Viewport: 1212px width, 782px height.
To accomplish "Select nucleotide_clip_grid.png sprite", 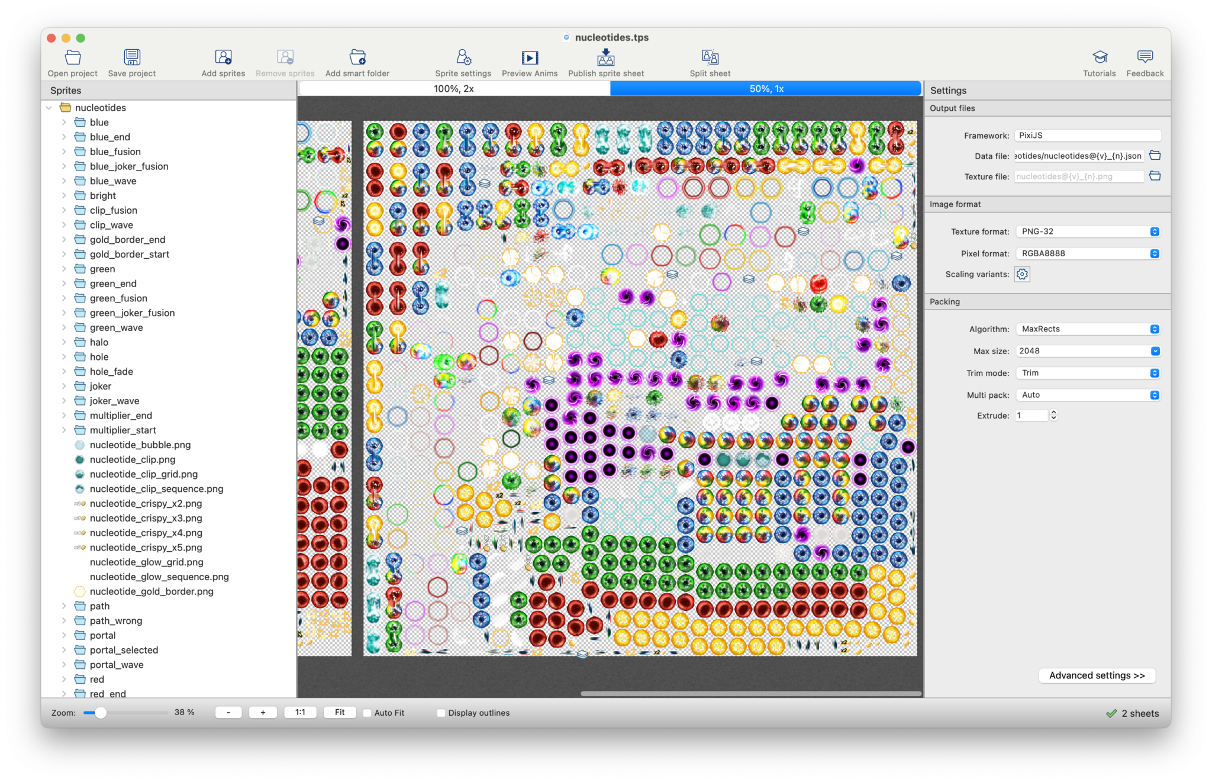I will point(144,474).
